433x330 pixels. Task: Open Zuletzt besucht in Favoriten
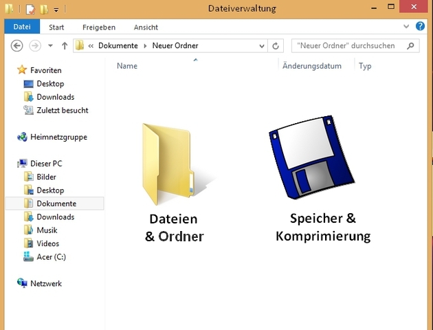point(63,110)
